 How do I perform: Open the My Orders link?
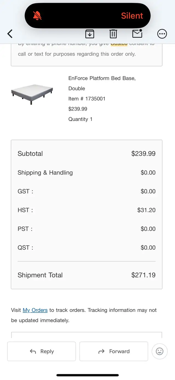click(35, 310)
